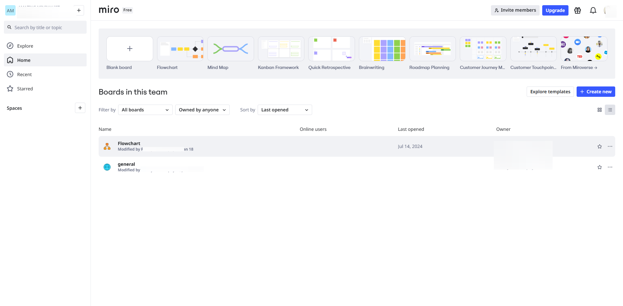Choose the Roadmap Planning template
Screen dimensions: 623x306
click(433, 49)
